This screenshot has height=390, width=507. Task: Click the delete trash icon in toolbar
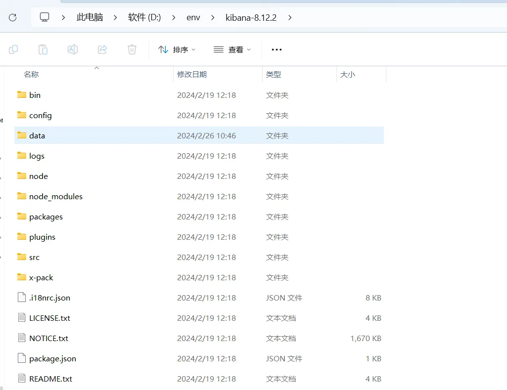click(x=132, y=49)
